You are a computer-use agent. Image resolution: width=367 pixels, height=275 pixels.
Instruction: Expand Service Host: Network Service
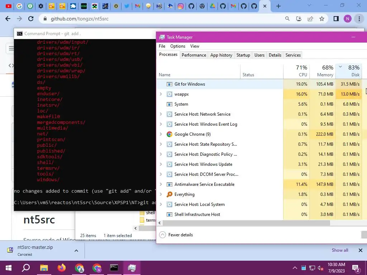[161, 114]
